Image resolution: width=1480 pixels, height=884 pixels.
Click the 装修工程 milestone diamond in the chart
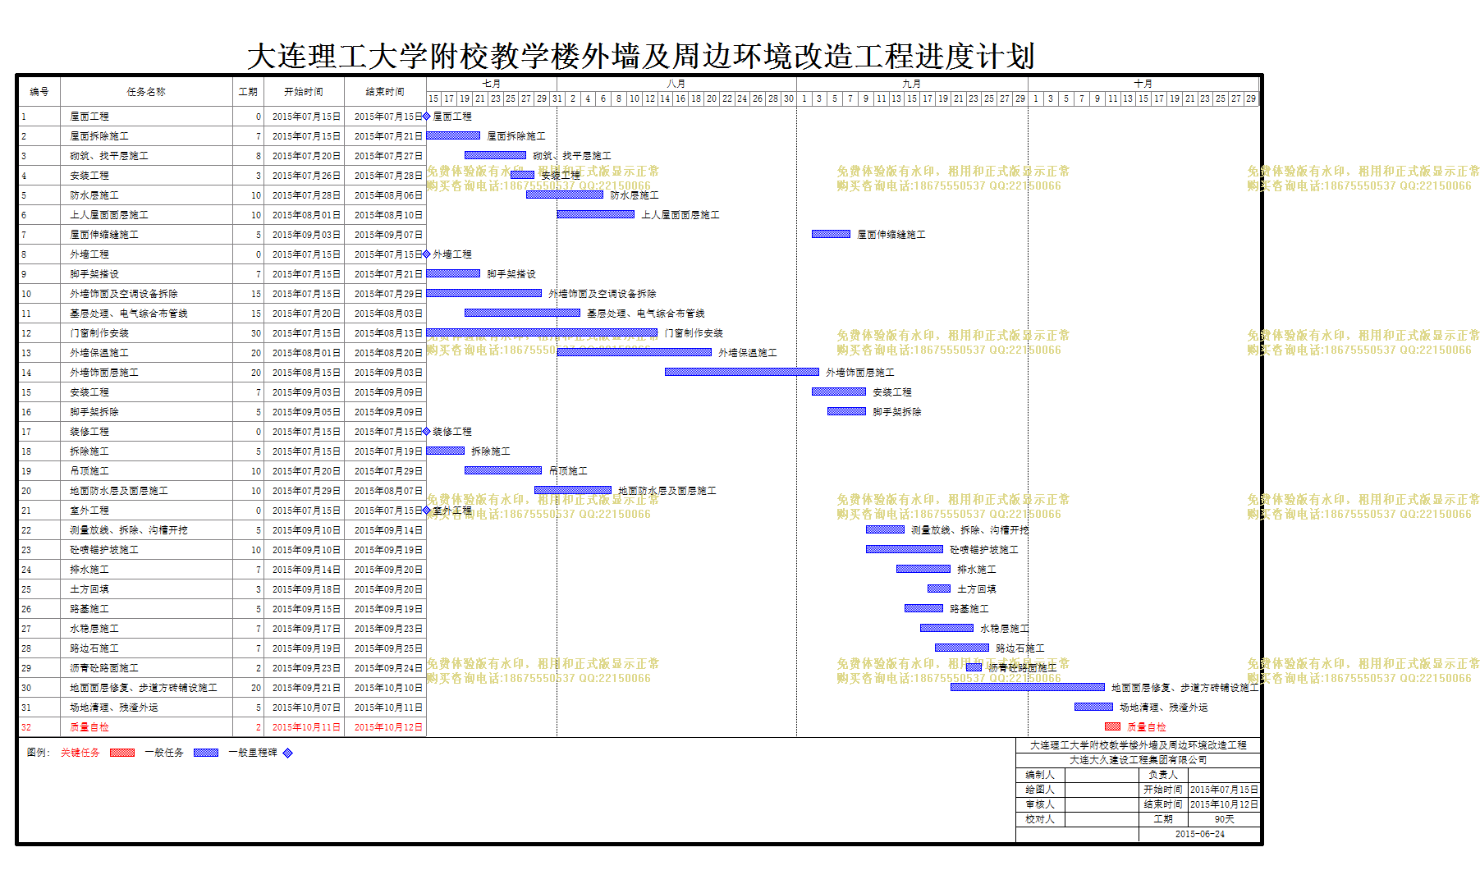(427, 432)
